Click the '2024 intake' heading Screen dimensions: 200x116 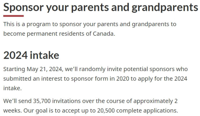(31, 55)
